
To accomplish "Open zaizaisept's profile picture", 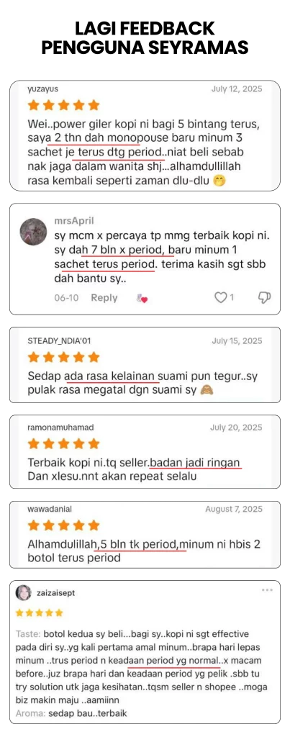I will (24, 593).
